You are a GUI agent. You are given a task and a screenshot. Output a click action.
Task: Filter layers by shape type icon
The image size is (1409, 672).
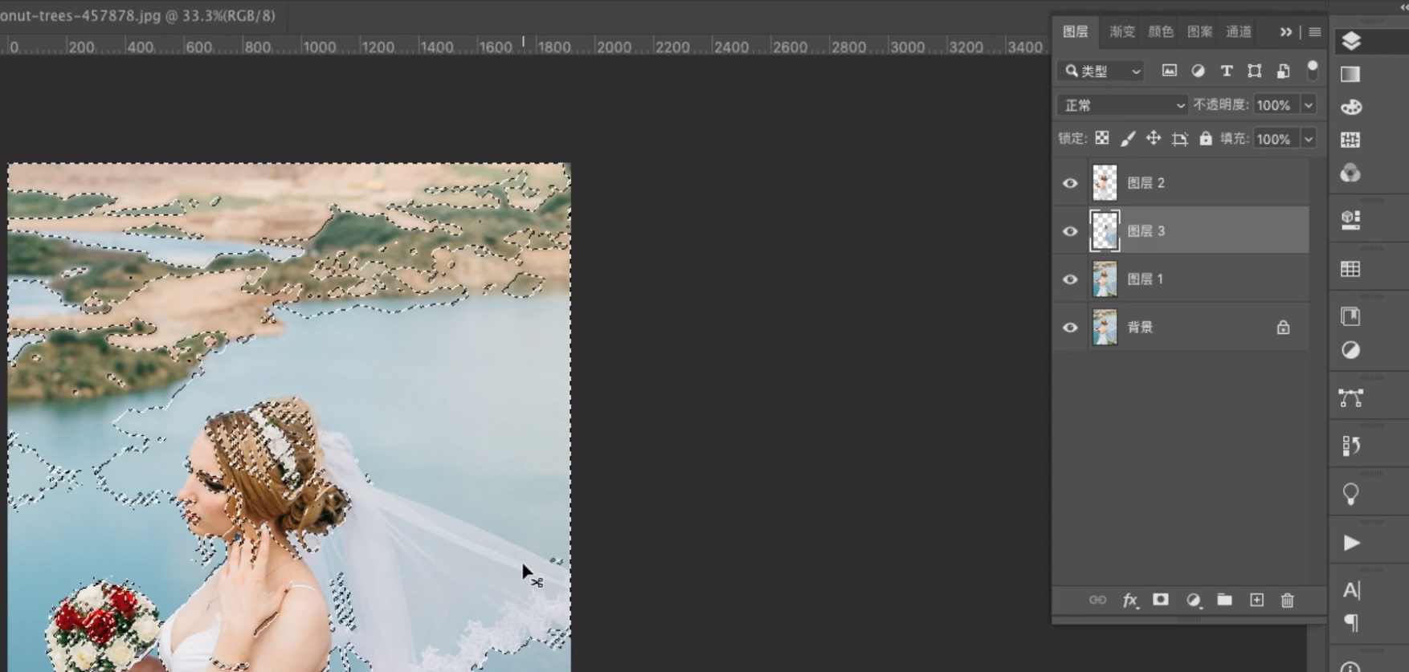click(x=1254, y=71)
